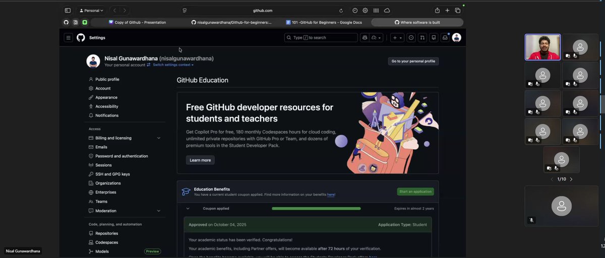Open the GitHub issues icon
This screenshot has width=605, height=258.
[411, 38]
